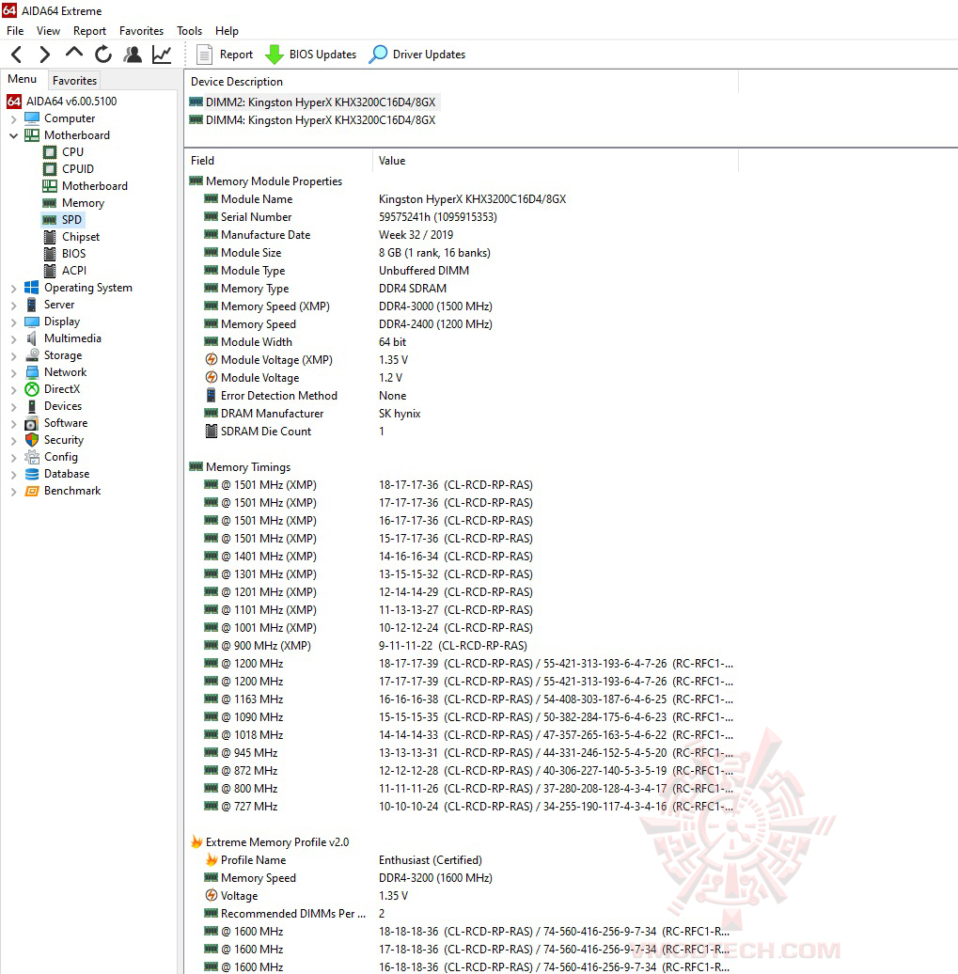Expand the Devices tree node
The image size is (958, 974).
tap(14, 406)
